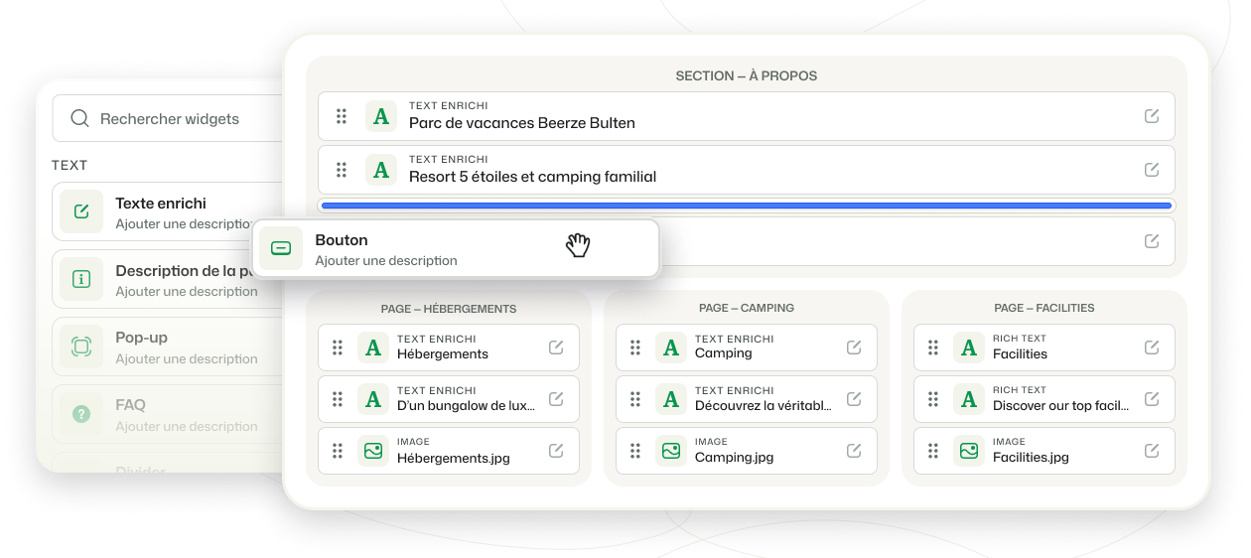Click edit icon for Facilities.jpg

pos(1152,451)
